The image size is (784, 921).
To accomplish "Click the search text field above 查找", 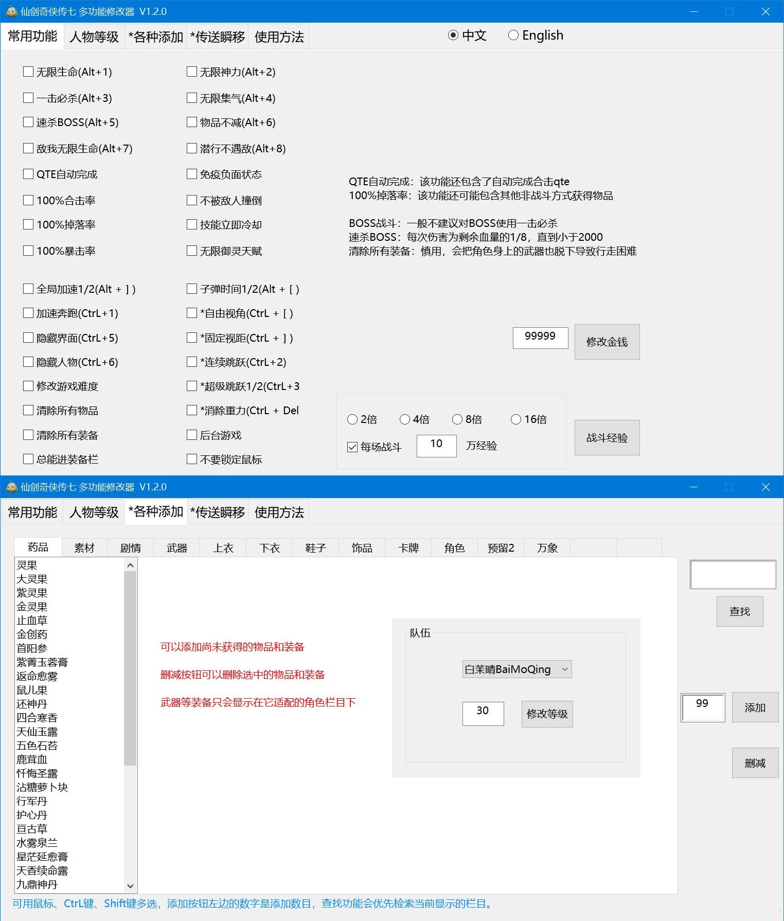I will tap(733, 574).
